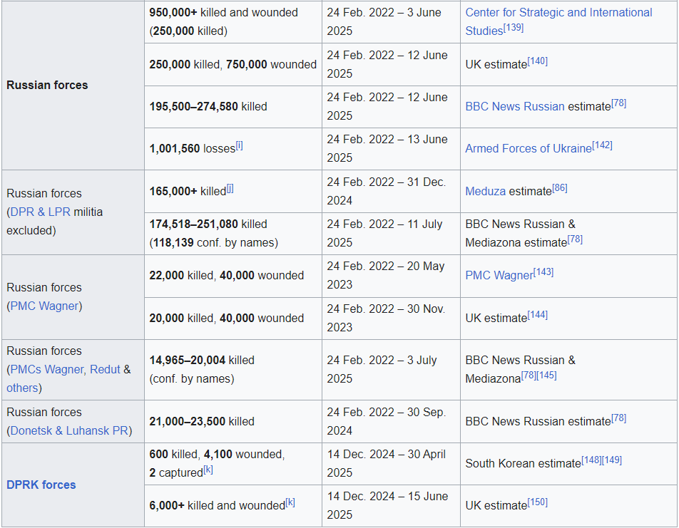This screenshot has width=679, height=528.
Task: Select '24 Feb. 2022 – 30 Nov. 2023' date
Action: click(x=386, y=318)
